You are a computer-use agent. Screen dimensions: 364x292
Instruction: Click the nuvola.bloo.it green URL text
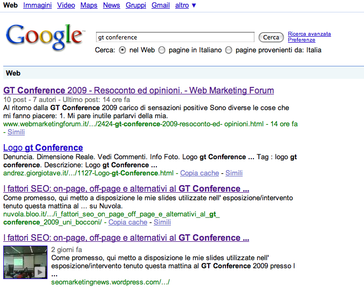click(112, 218)
